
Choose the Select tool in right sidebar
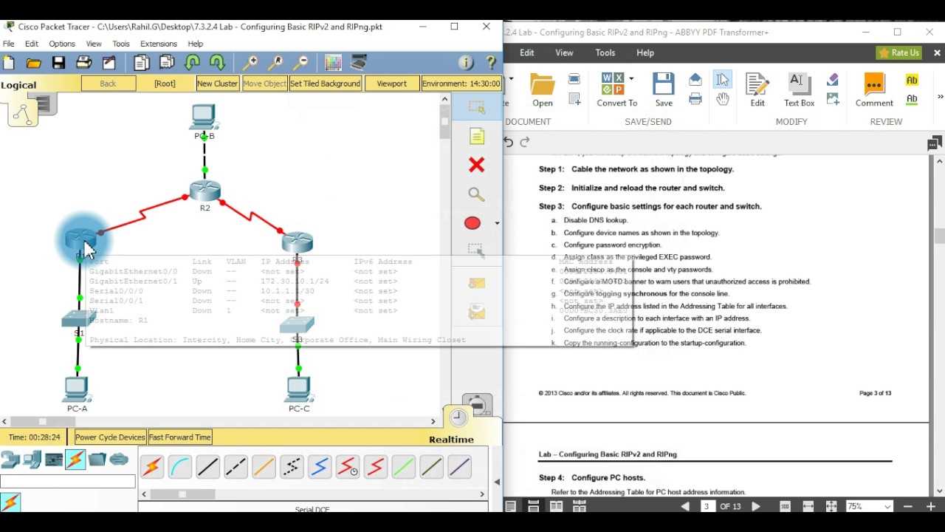(476, 108)
